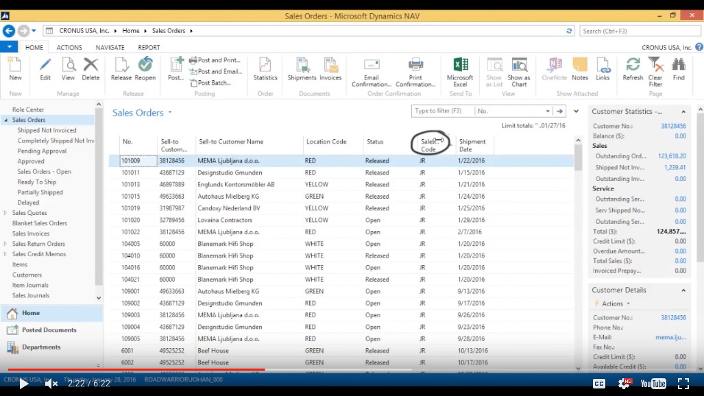Open Shipments documents
Viewport: 704px width, 396px height.
(x=302, y=70)
